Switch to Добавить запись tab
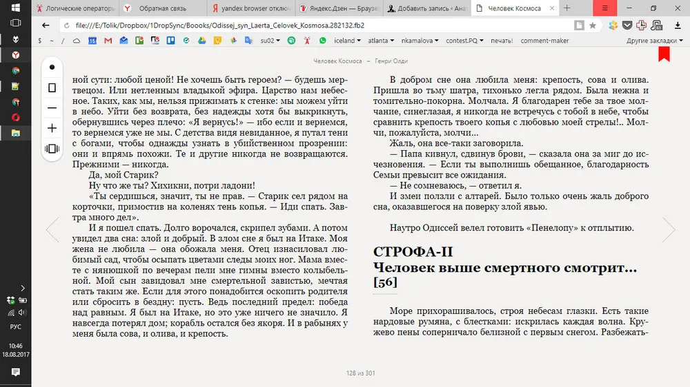Viewport: 690px width, 387px height. pyautogui.click(x=427, y=8)
